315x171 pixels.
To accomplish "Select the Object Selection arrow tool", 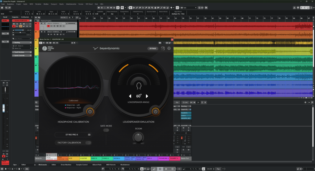I will (x=130, y=8).
